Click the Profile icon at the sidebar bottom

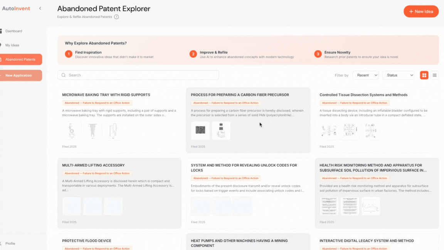pos(2,243)
